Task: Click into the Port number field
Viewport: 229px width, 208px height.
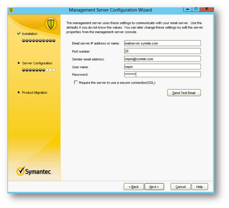Action: coord(162,51)
